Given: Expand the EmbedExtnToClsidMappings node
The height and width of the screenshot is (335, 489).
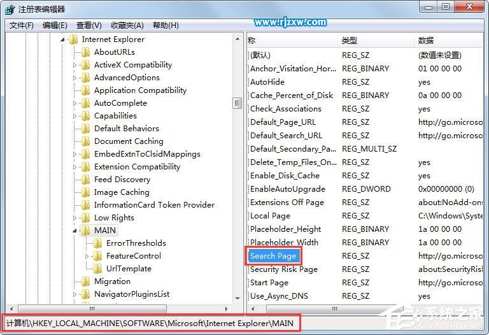Looking at the screenshot, I should point(74,154).
